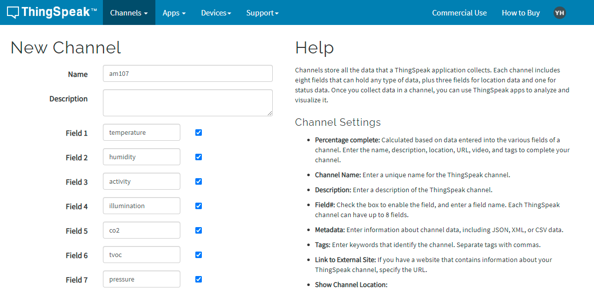Open the YH user avatar menu
This screenshot has width=594, height=290.
pyautogui.click(x=560, y=13)
